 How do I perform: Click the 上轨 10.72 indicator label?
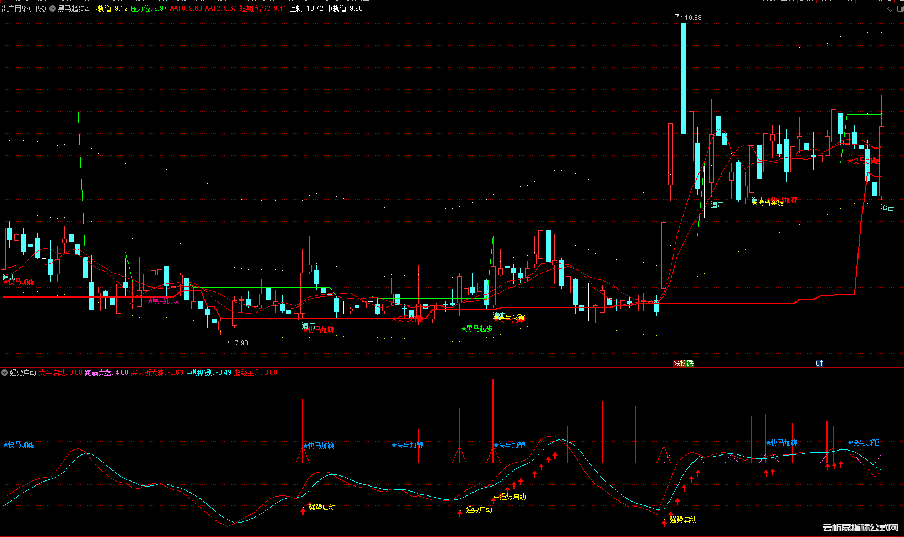306,9
